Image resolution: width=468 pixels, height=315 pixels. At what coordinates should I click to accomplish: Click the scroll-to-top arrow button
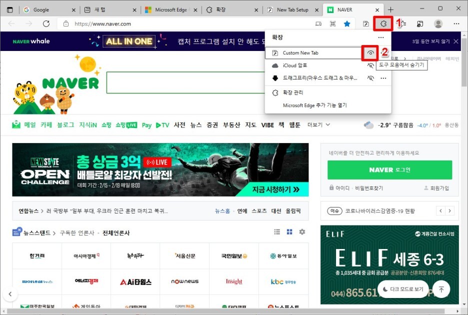(x=441, y=289)
